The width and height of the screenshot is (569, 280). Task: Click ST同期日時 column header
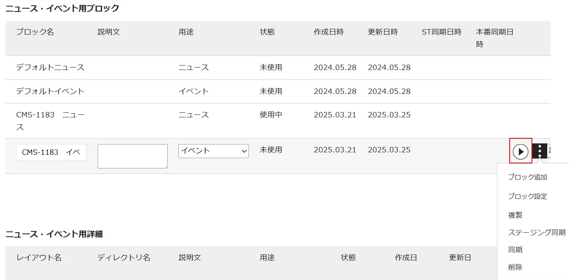pos(442,32)
